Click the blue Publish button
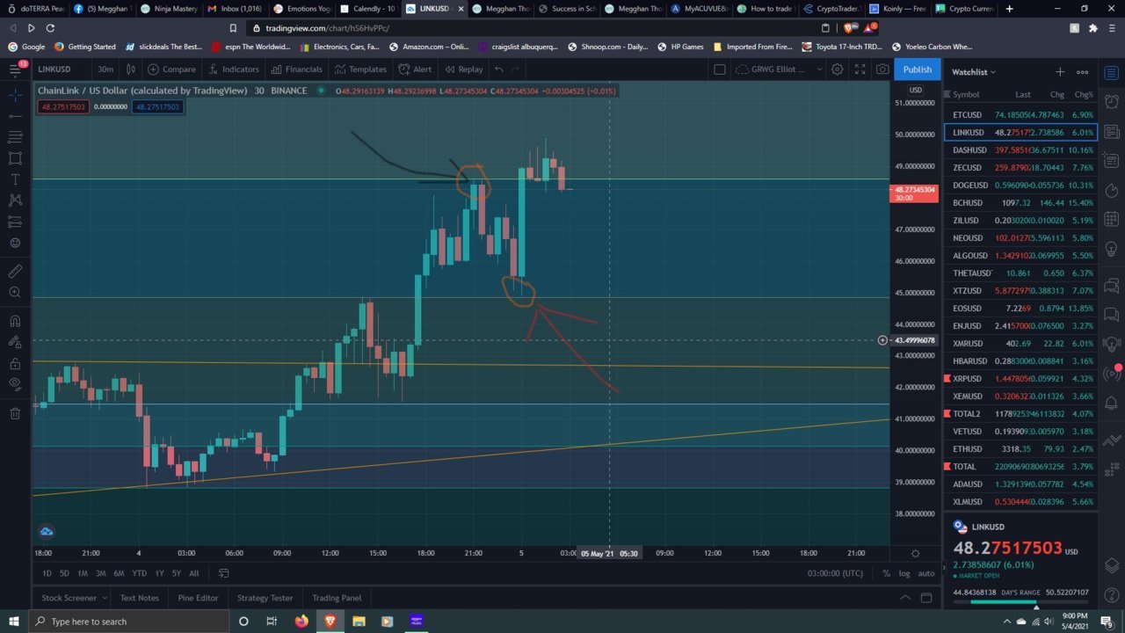 [917, 69]
